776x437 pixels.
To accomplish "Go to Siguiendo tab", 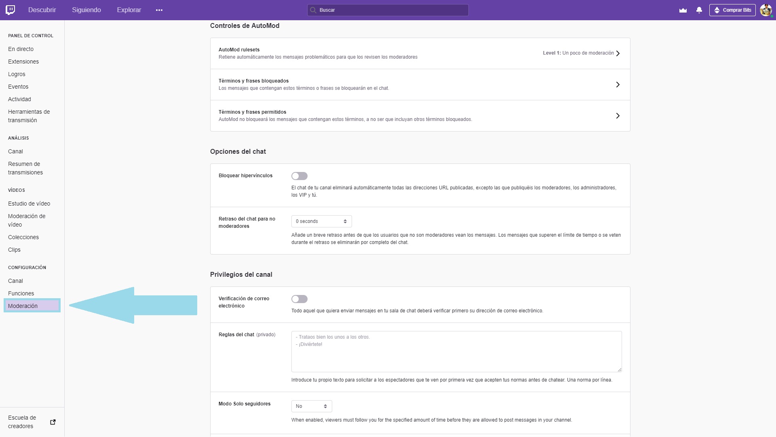I will pyautogui.click(x=86, y=10).
